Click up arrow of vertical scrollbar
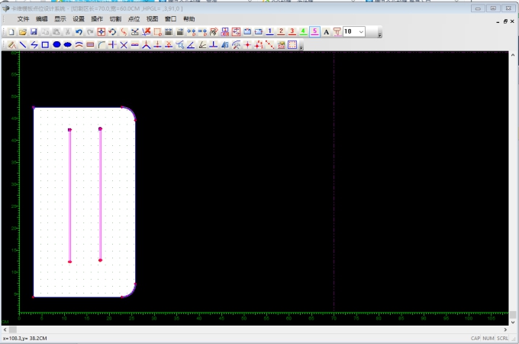Image resolution: width=519 pixels, height=344 pixels. (513, 55)
